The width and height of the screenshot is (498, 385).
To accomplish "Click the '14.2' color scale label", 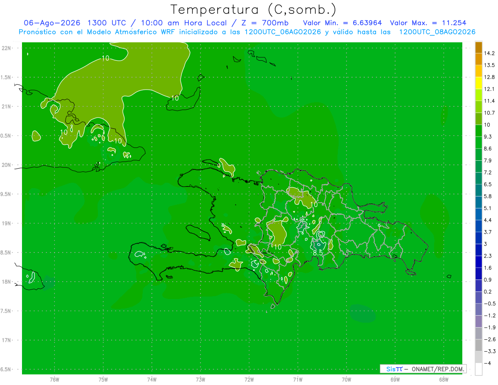I will 489,53.
